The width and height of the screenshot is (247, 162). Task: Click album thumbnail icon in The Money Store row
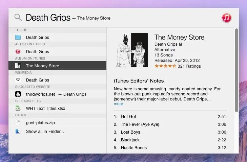click(18, 66)
